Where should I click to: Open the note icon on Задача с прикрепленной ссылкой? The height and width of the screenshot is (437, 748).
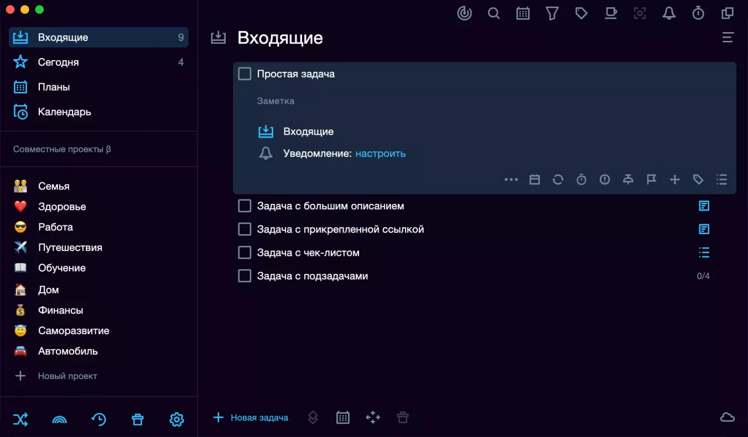[x=704, y=229]
